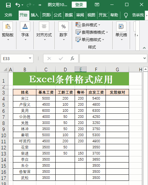
Task: Click the formula bar confirm checkmark icon
Action: coord(61,58)
